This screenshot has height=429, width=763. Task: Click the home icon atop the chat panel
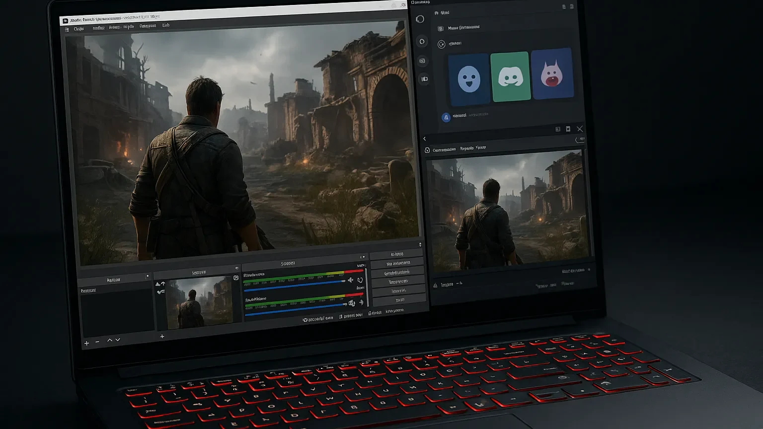coord(437,13)
